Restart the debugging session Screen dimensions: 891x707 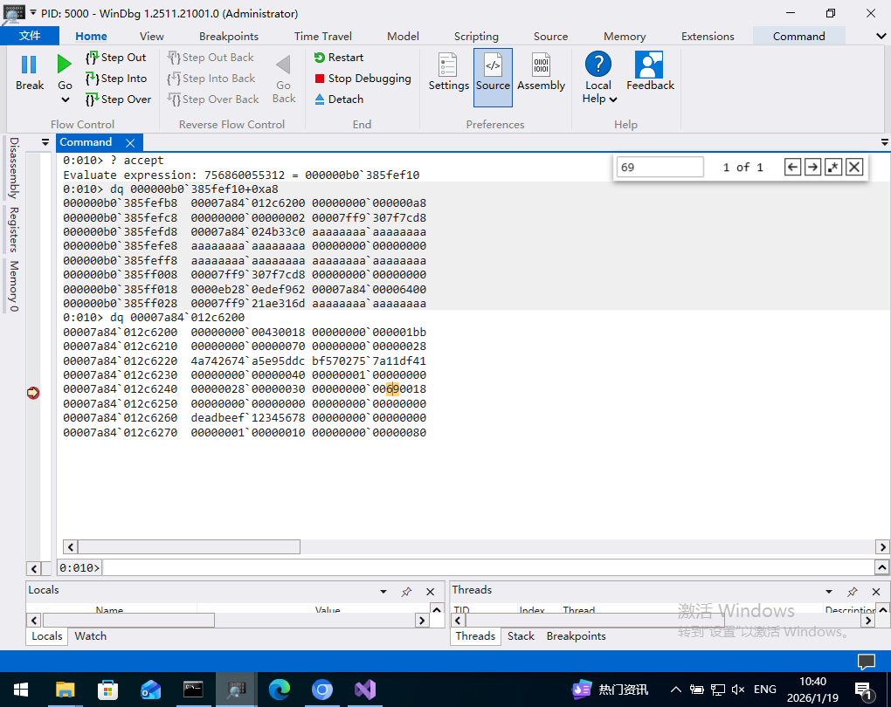pos(339,58)
